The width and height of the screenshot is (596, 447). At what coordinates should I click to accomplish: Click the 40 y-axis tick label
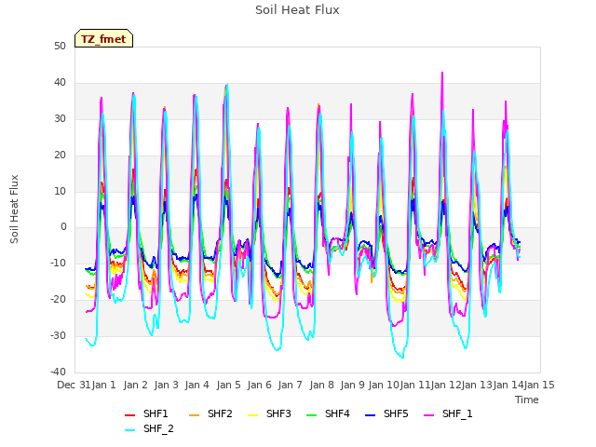point(60,82)
